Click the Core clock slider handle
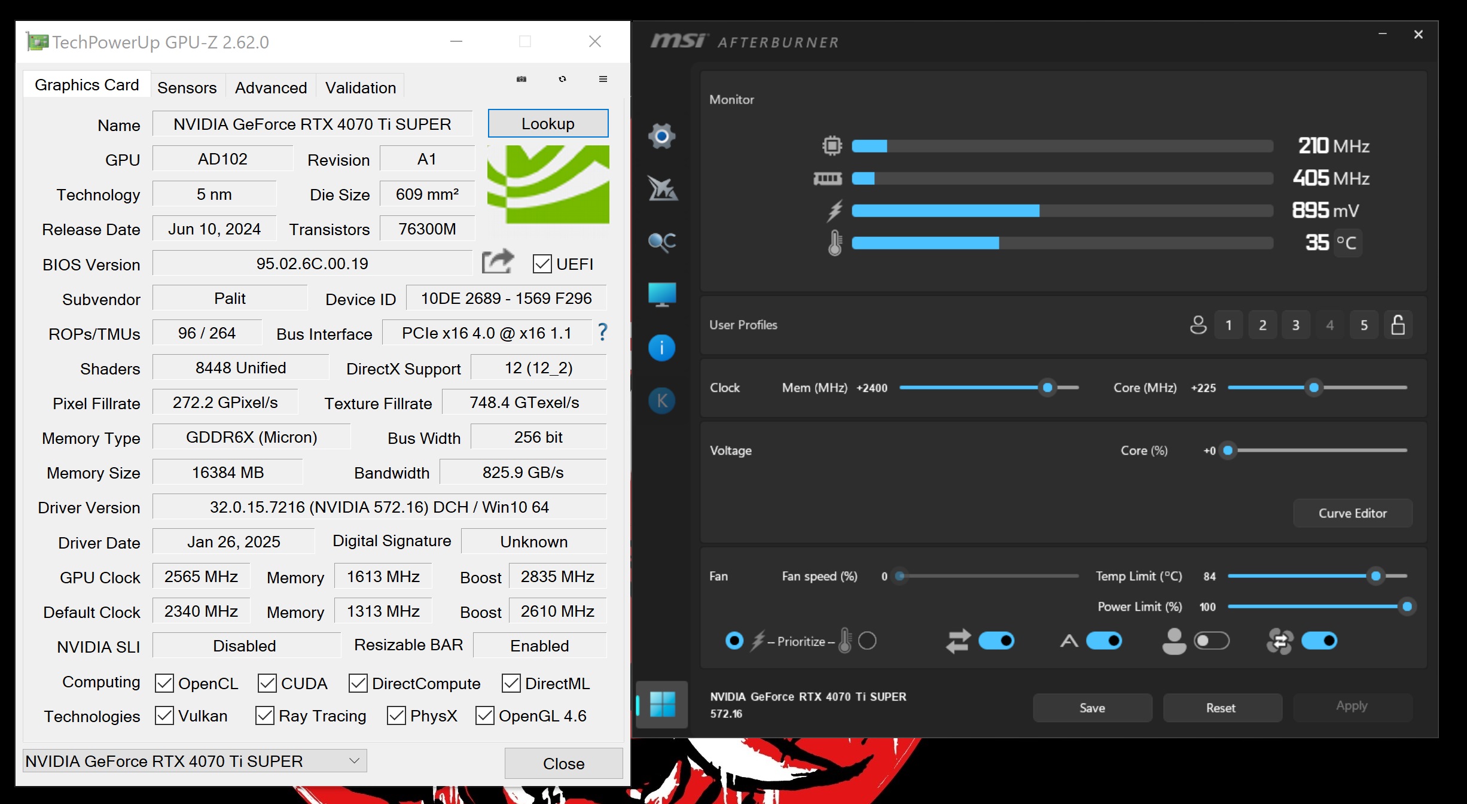Viewport: 1467px width, 804px height. (1314, 388)
